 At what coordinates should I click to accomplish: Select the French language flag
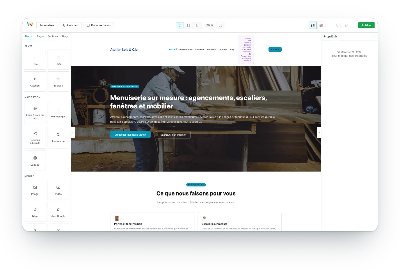click(x=313, y=25)
